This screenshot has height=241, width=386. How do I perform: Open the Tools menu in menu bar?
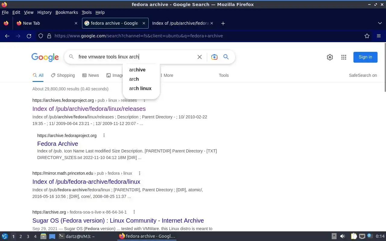(x=87, y=12)
